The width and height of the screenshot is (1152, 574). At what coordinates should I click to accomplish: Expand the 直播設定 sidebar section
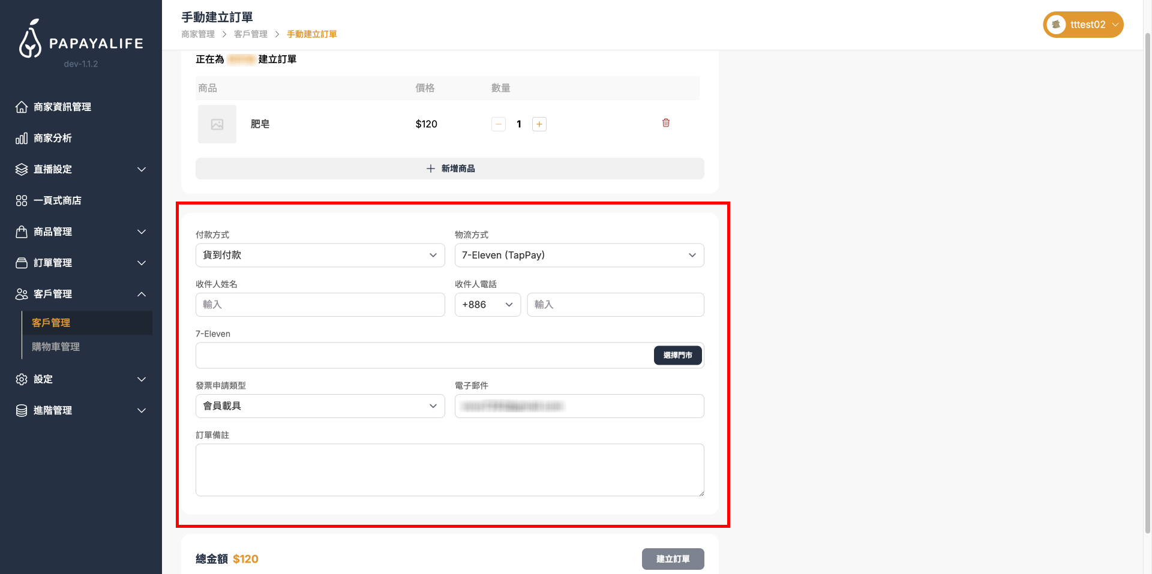pos(81,169)
